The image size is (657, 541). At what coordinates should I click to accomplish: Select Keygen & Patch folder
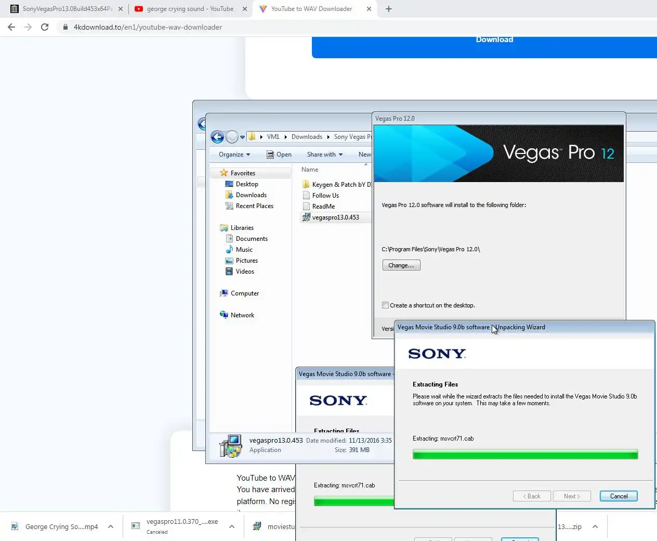tap(337, 185)
